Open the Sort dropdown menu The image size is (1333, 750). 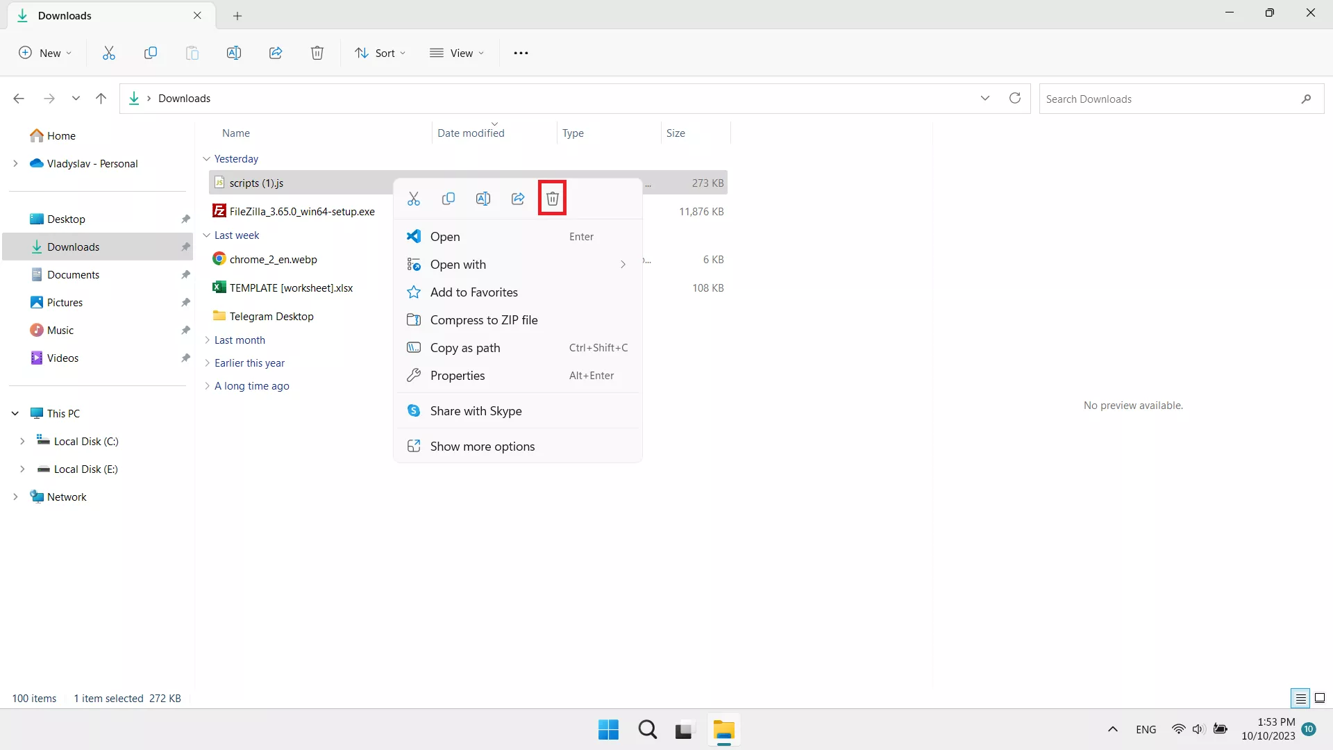click(x=380, y=53)
